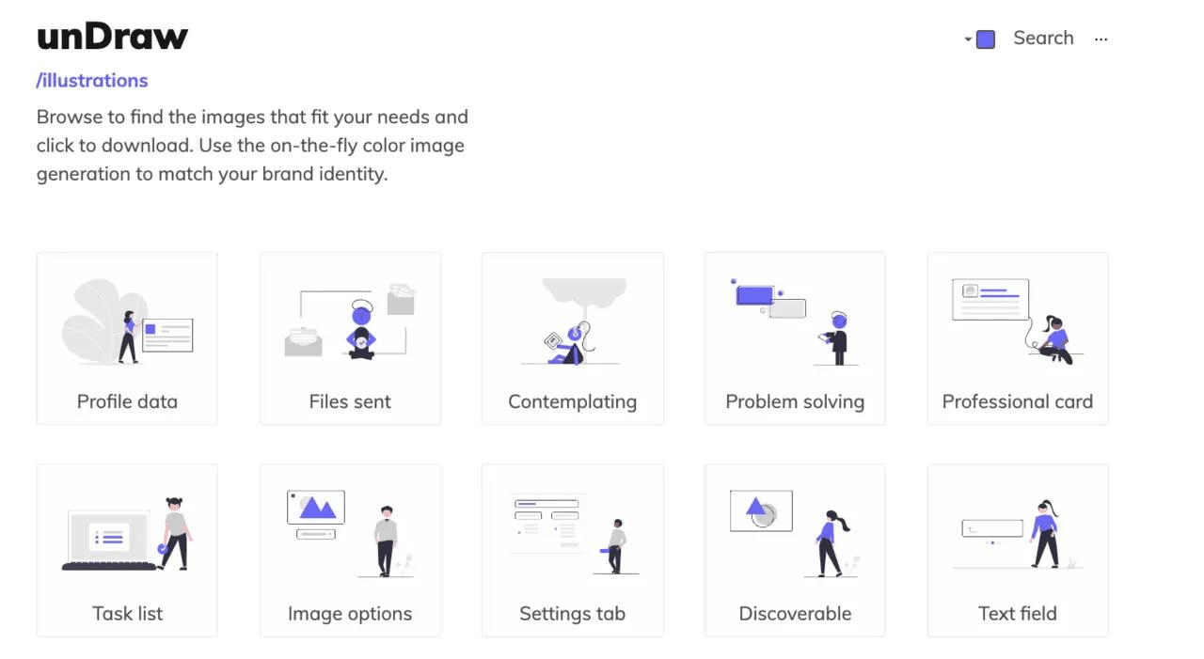Image resolution: width=1204 pixels, height=659 pixels.
Task: Expand the color dropdown arrow
Action: click(x=968, y=39)
